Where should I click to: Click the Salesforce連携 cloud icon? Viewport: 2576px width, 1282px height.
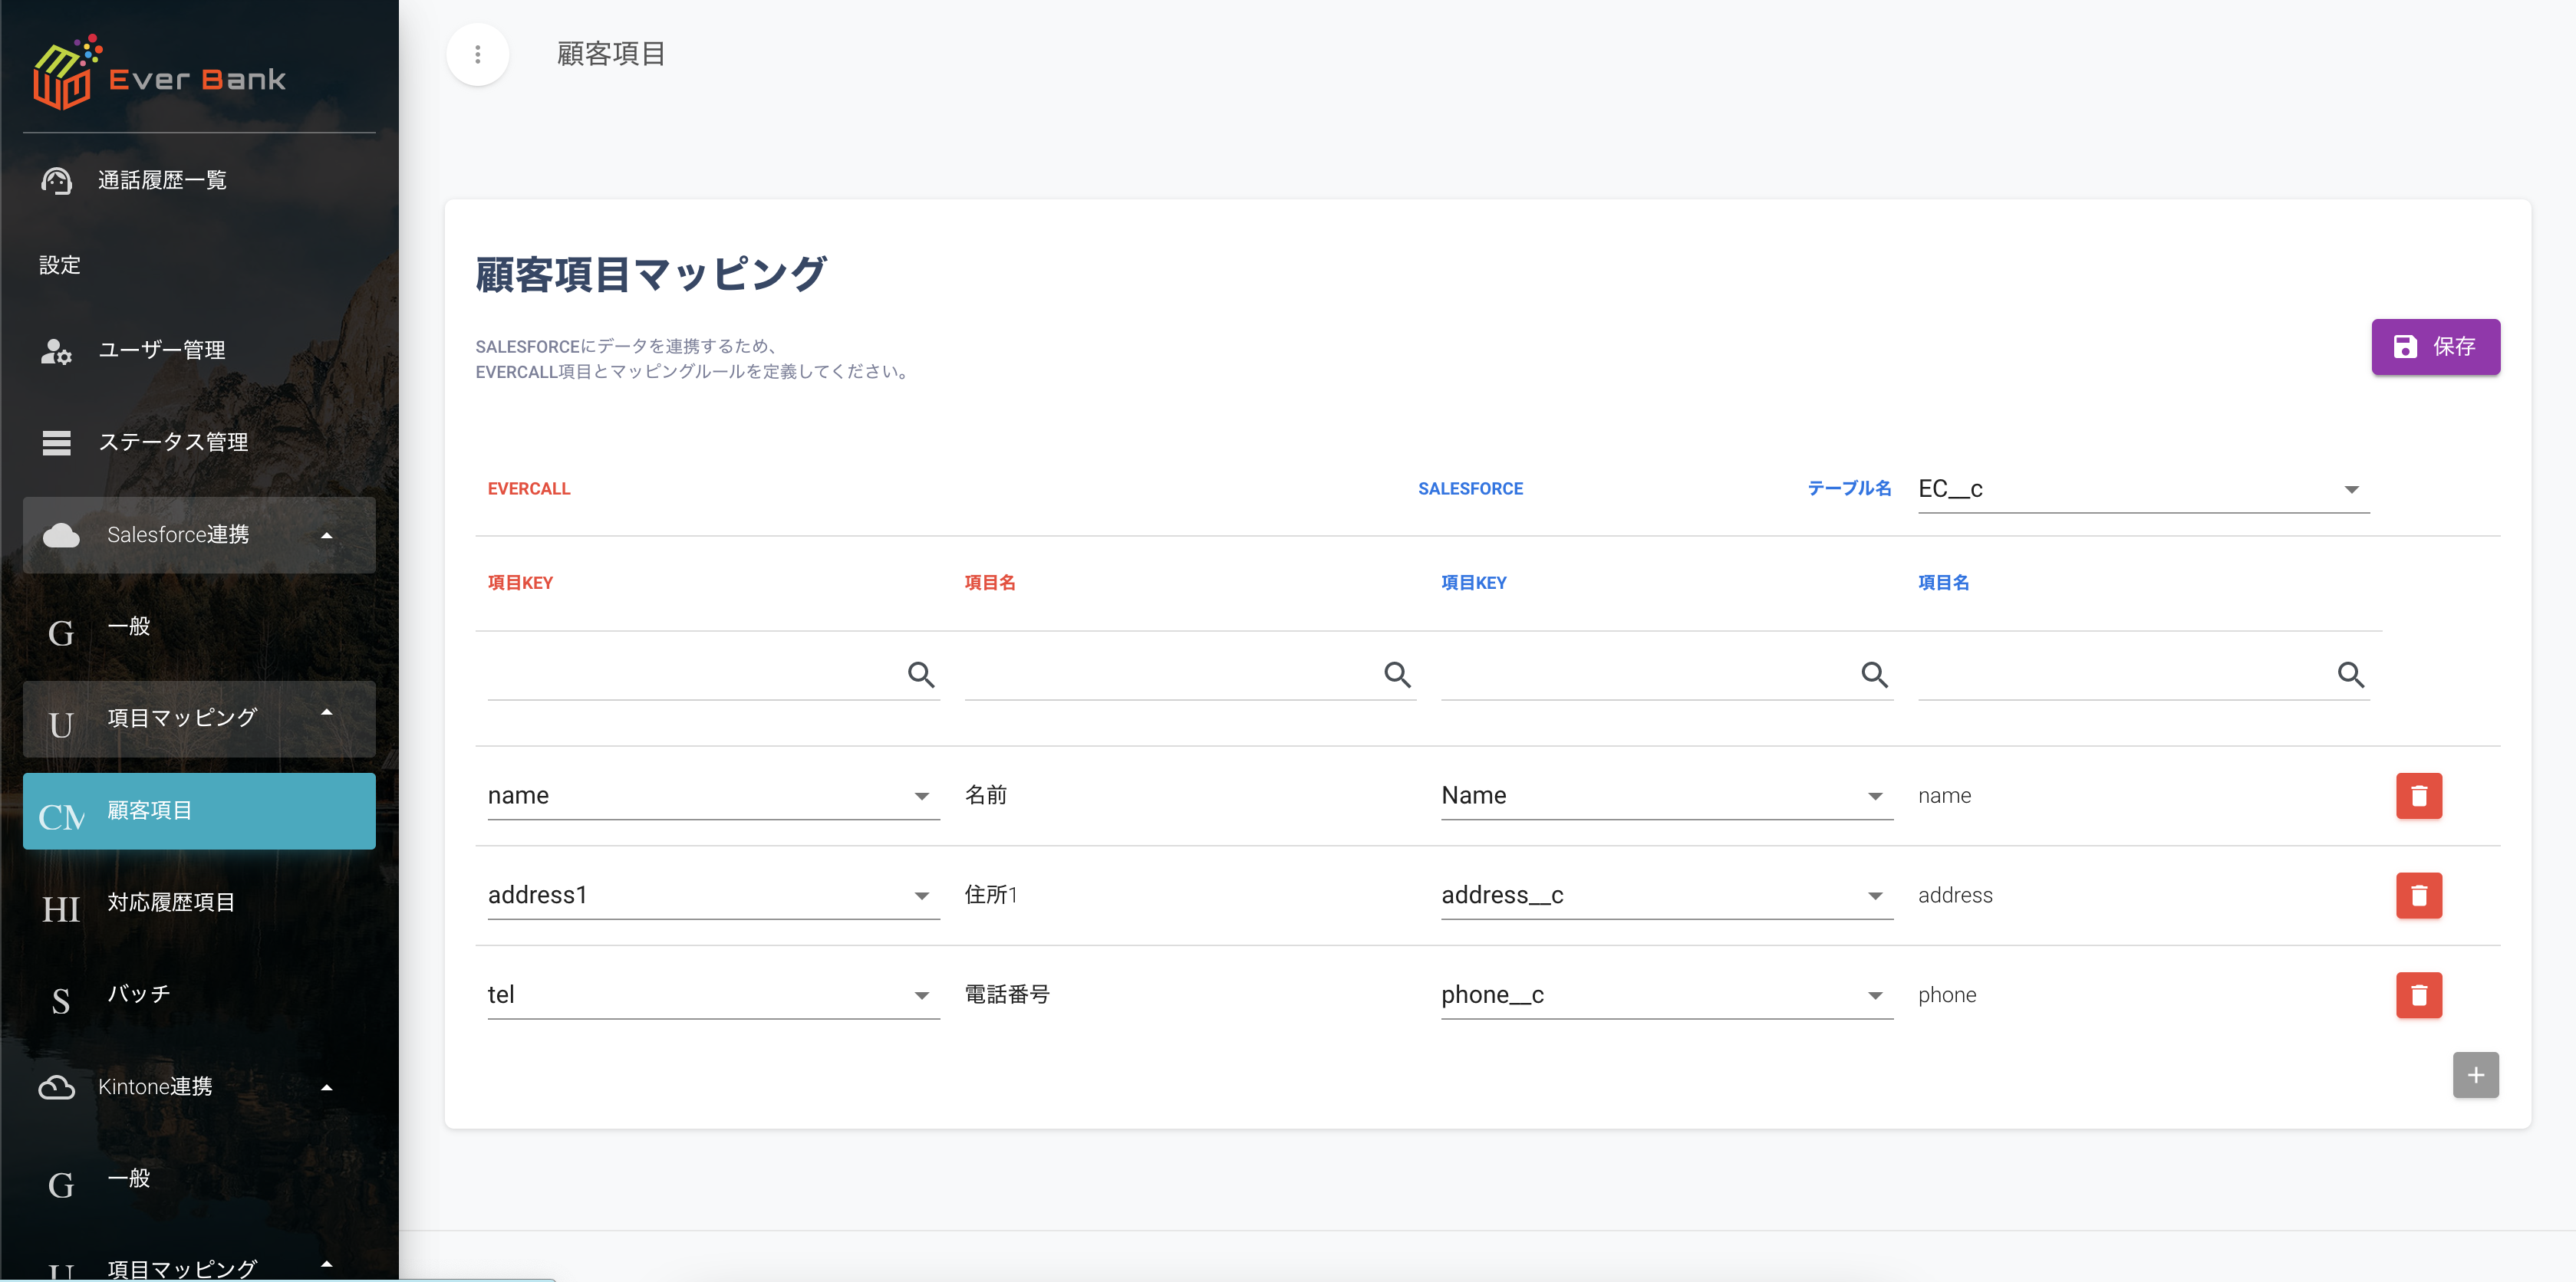coord(61,536)
